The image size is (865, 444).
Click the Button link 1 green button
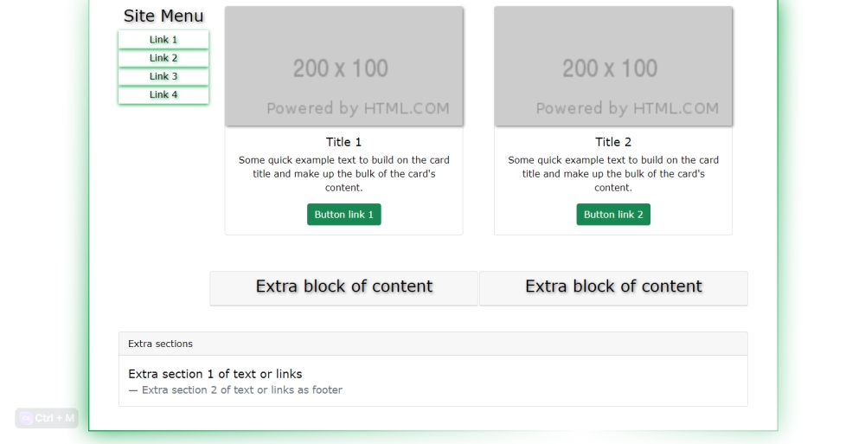343,215
